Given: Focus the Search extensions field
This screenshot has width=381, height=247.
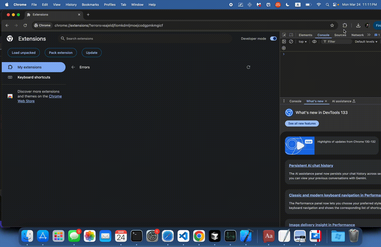Looking at the screenshot, I should (x=145, y=38).
